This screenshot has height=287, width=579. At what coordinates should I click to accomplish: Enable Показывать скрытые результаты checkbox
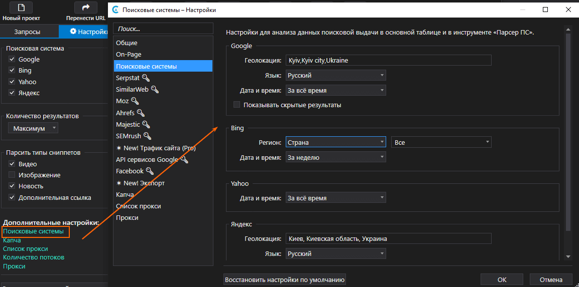pyautogui.click(x=237, y=105)
